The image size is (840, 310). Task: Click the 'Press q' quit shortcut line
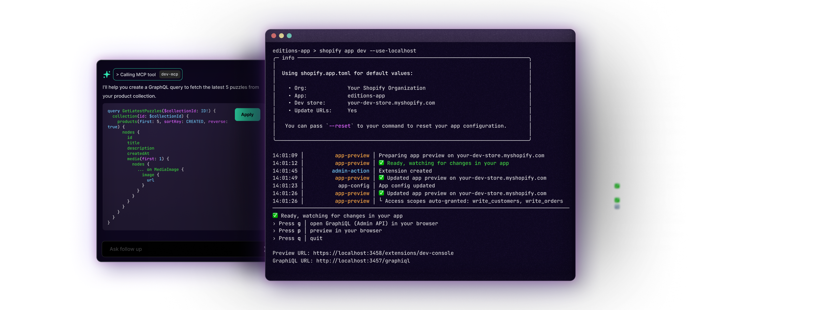click(x=297, y=238)
